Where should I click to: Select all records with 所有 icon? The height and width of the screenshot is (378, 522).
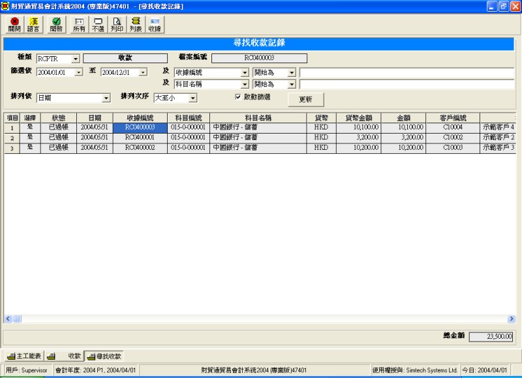pos(79,25)
